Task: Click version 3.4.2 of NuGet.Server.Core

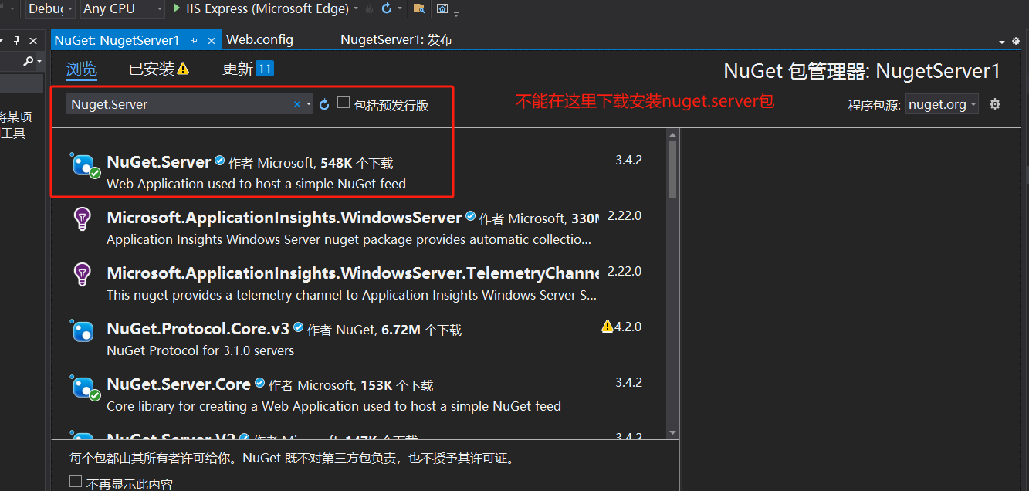Action: click(628, 382)
